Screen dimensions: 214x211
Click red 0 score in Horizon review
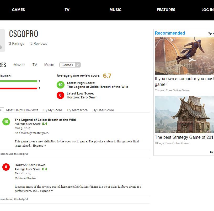(6, 167)
